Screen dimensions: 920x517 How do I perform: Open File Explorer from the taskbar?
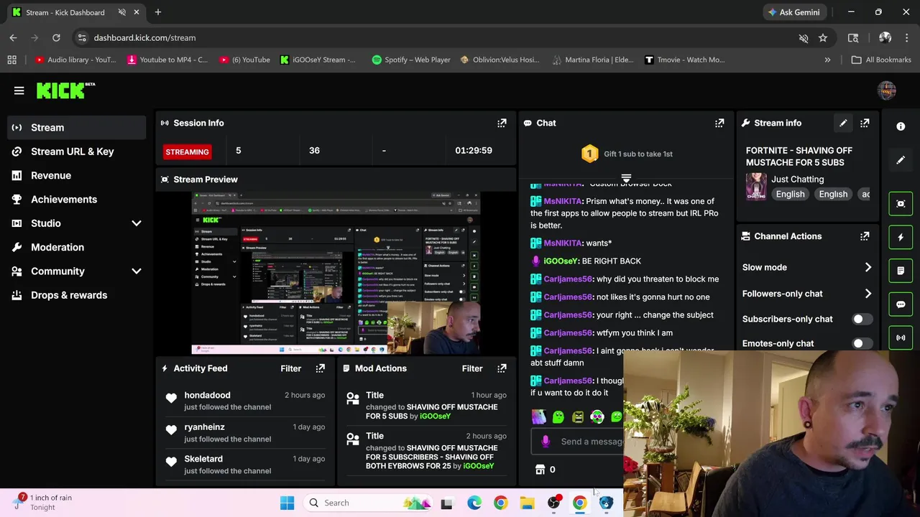527,503
